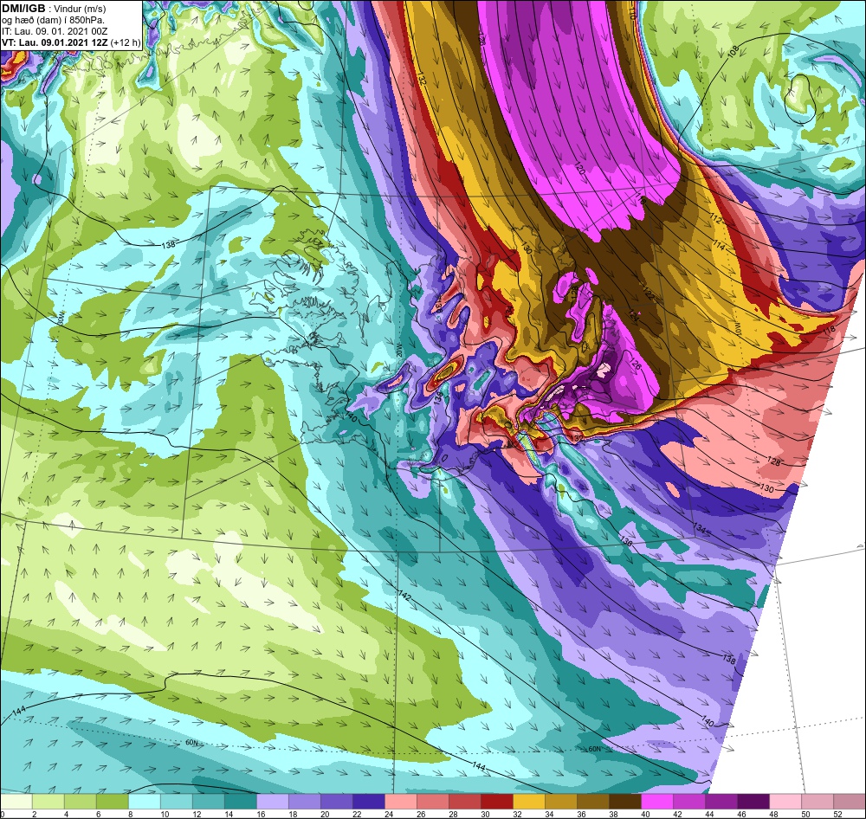Click the '30W' longitude label

(60, 318)
